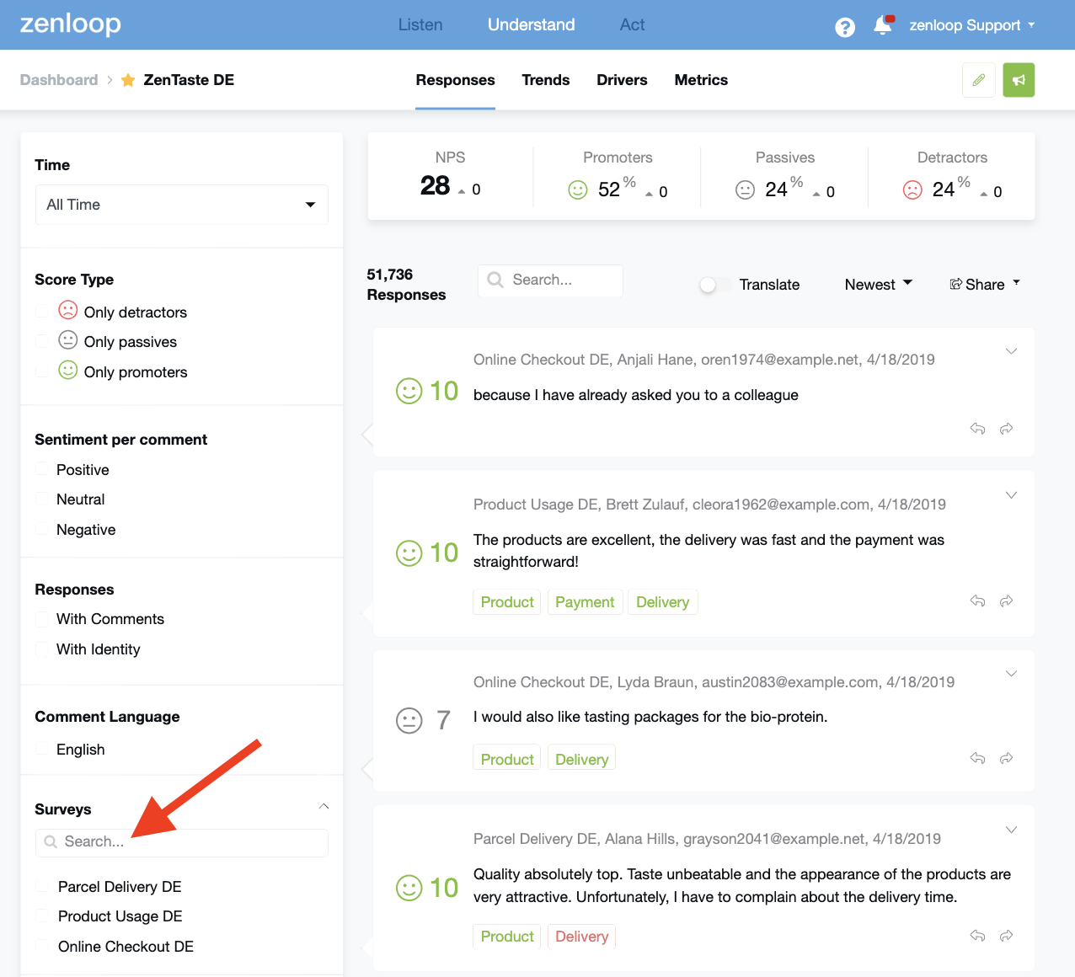The width and height of the screenshot is (1075, 977).
Task: Check English comment language
Action: click(x=42, y=749)
